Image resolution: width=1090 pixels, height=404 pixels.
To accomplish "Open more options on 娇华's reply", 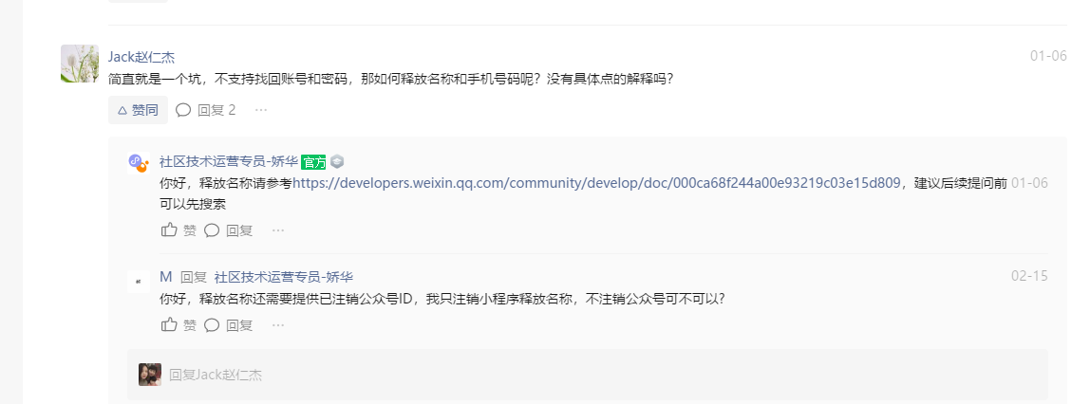I will pos(278,230).
